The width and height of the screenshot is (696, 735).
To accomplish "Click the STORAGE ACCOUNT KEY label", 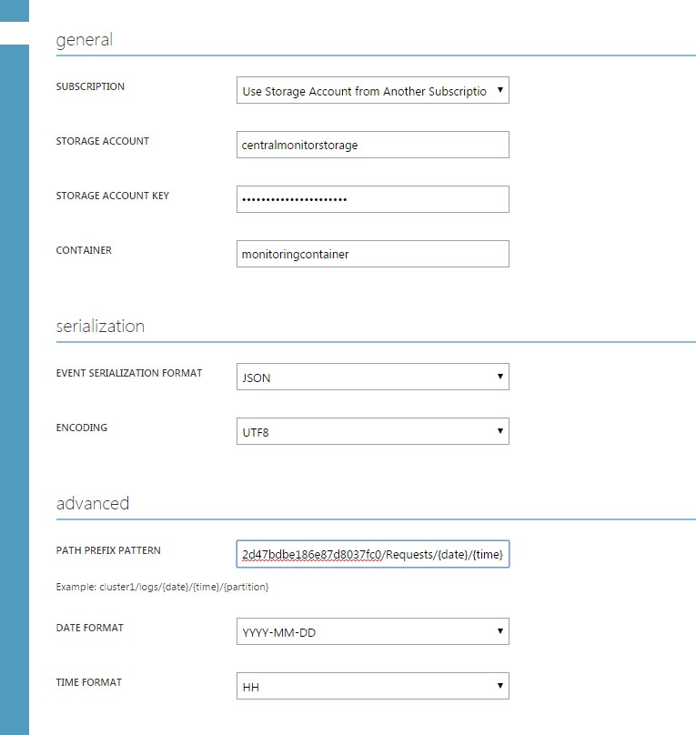I will coord(113,196).
